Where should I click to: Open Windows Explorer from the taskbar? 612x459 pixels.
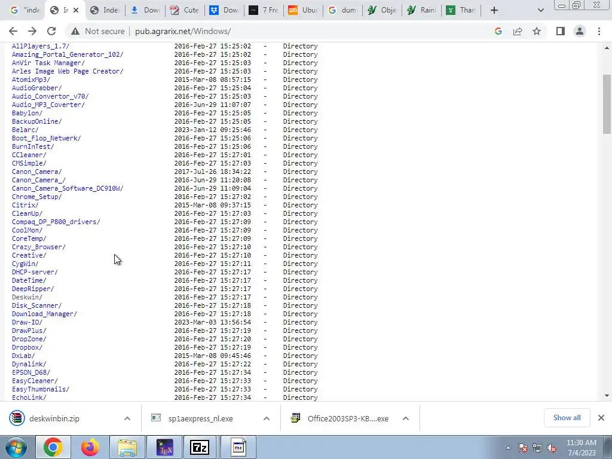click(x=127, y=447)
